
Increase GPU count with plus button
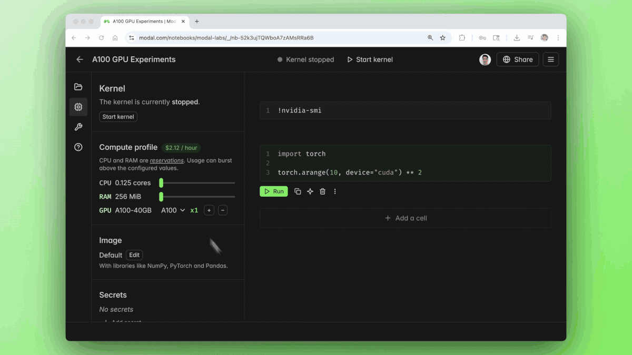(209, 210)
